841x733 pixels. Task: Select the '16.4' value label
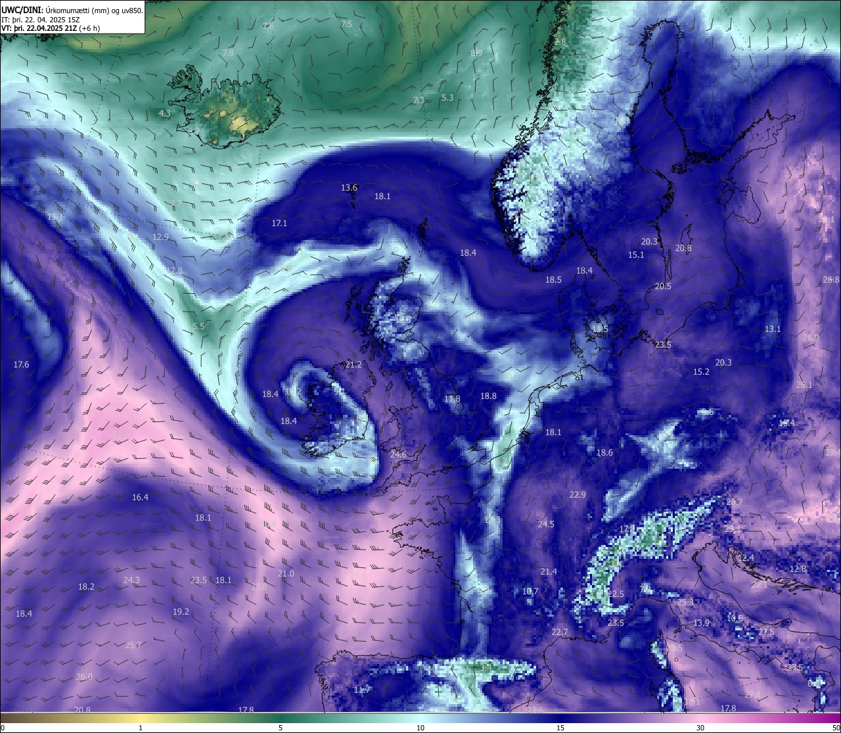pyautogui.click(x=140, y=498)
